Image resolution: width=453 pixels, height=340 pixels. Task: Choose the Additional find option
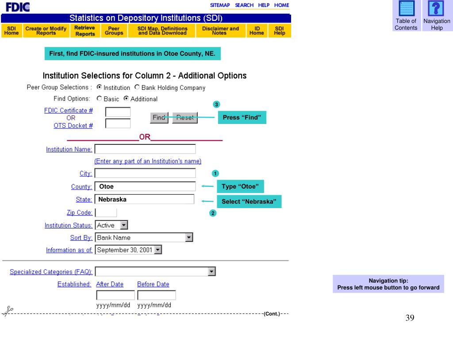[x=126, y=99]
